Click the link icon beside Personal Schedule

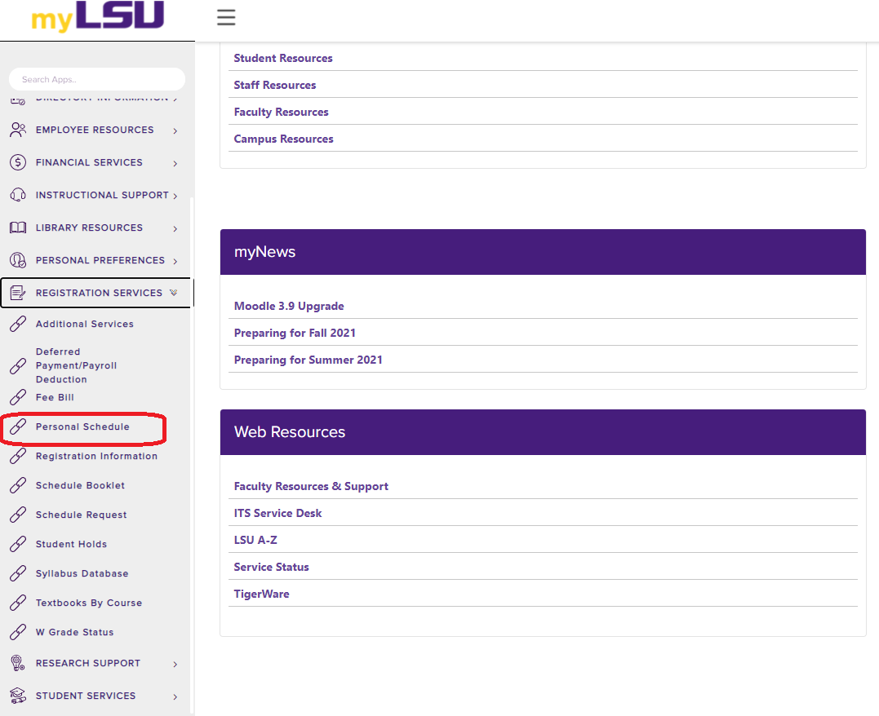[x=18, y=427]
